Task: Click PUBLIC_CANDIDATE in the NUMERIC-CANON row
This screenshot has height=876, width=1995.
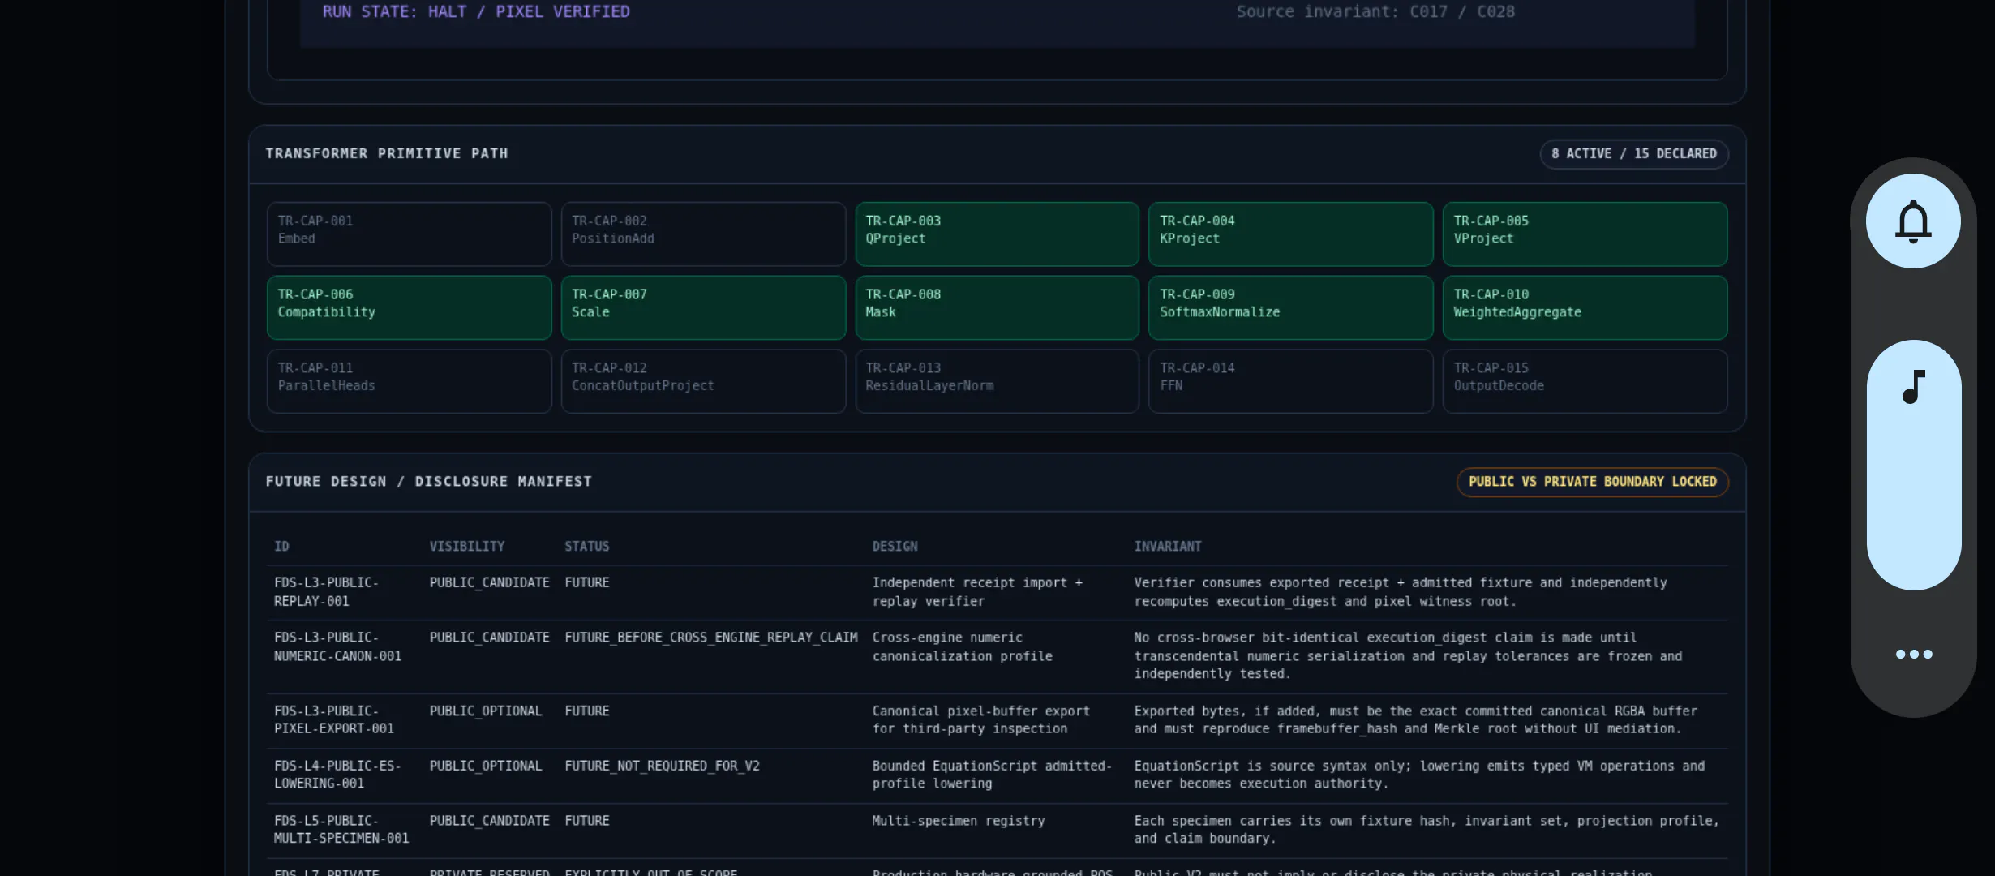Action: tap(490, 638)
